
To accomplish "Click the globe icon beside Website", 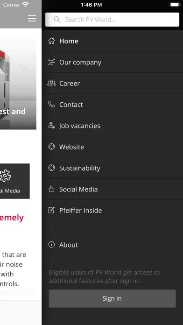I will 51,147.
